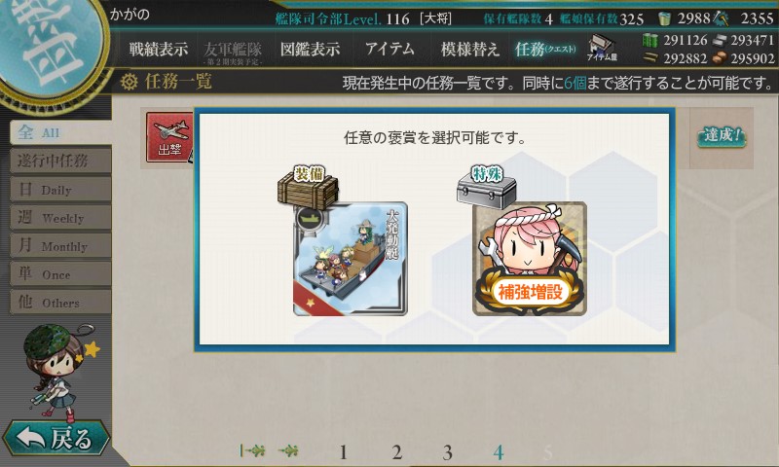
Task: Click the 戻る back button
Action: pos(56,439)
